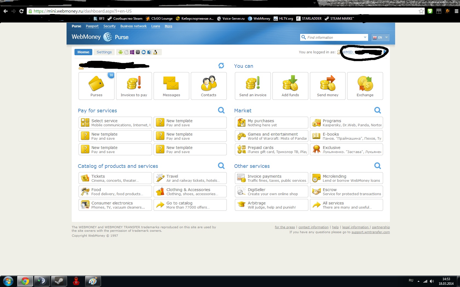Viewport: 460px width, 287px height.
Task: Open All services
Action: (x=346, y=205)
